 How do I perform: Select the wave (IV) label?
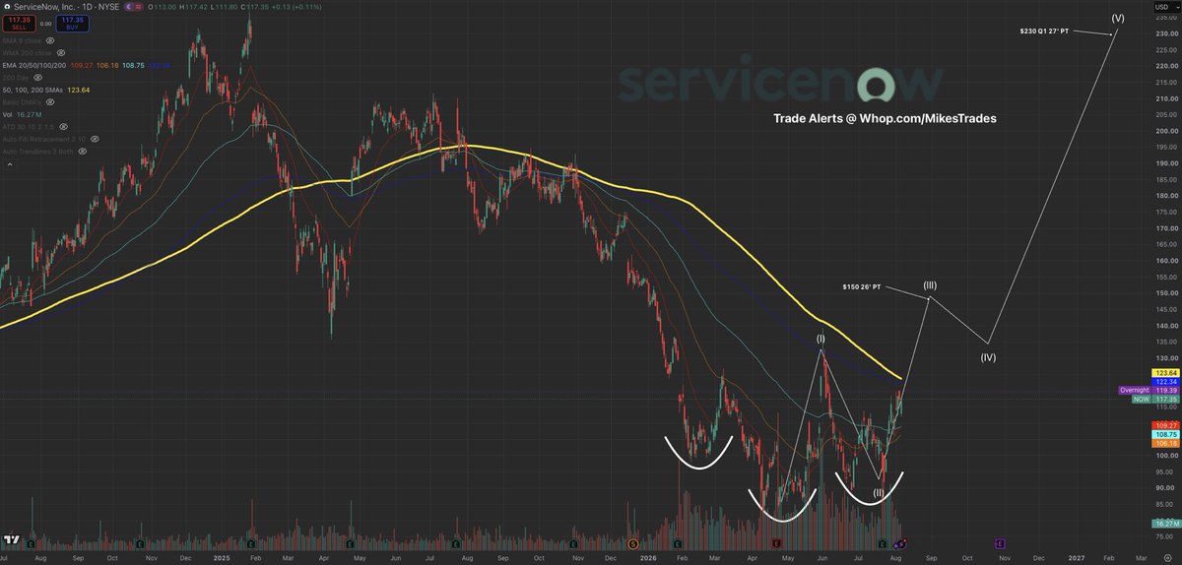point(988,357)
